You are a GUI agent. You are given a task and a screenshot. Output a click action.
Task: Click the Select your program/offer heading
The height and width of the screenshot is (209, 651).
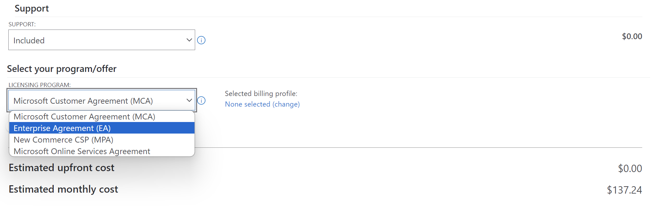(x=62, y=69)
